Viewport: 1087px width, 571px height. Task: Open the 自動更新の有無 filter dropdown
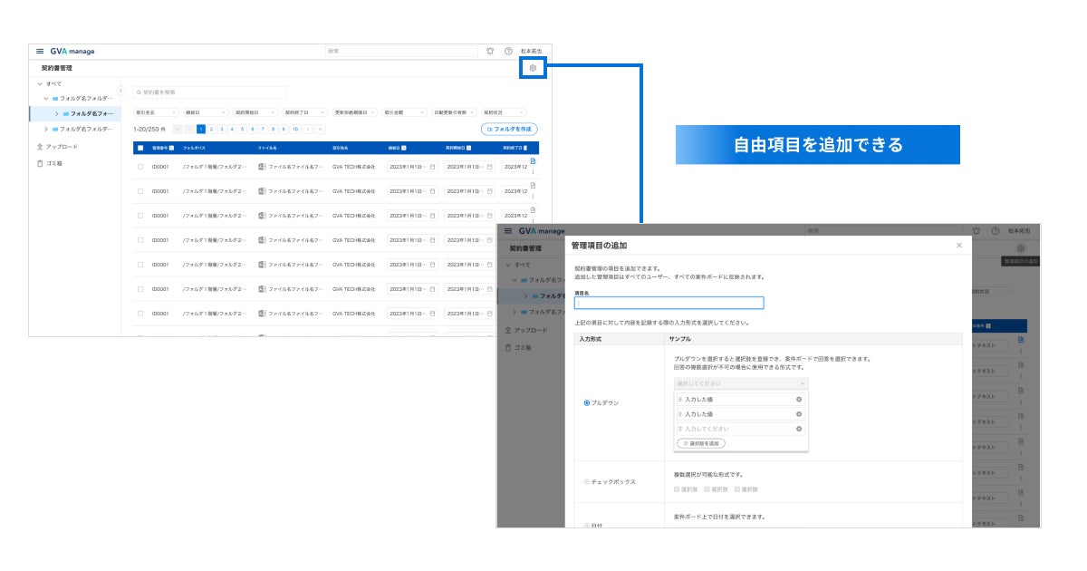pos(455,112)
